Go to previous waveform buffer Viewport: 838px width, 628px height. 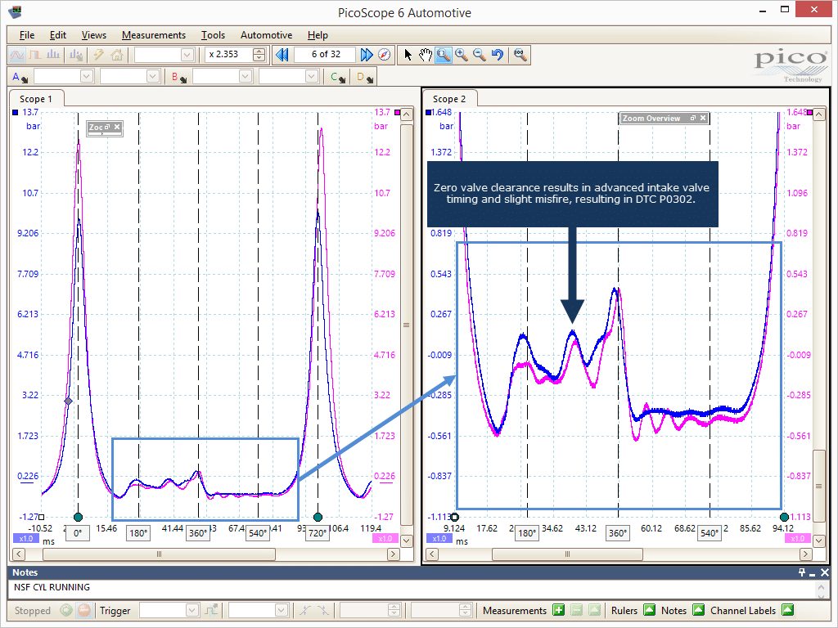282,55
